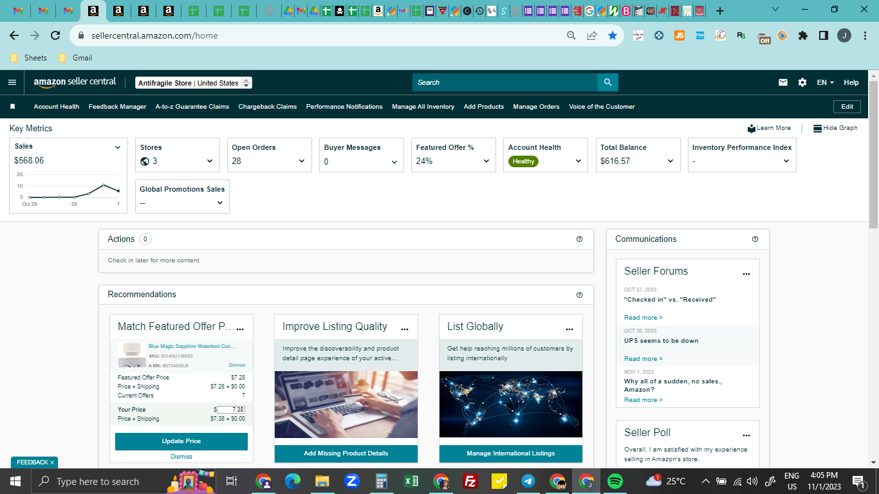
Task: Click the bookmark flag icon beside Account Health
Action: 12,107
